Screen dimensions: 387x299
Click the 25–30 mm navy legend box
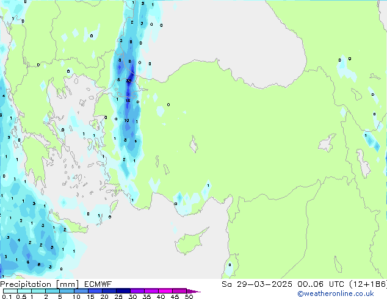[123, 291]
